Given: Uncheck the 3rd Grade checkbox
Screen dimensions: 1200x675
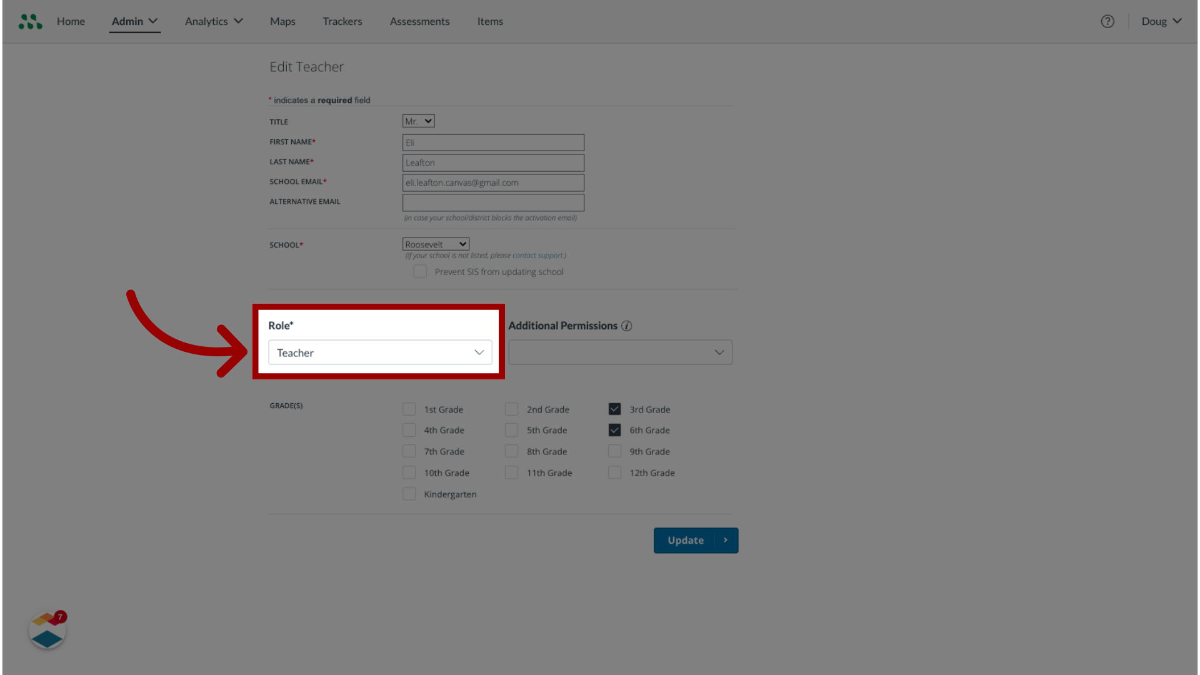Looking at the screenshot, I should coord(614,409).
